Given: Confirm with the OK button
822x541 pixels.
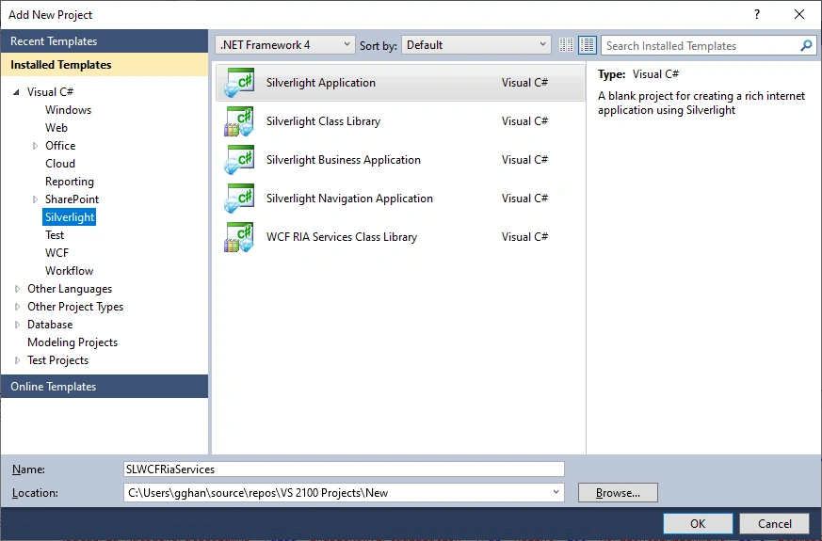Looking at the screenshot, I should 698,524.
